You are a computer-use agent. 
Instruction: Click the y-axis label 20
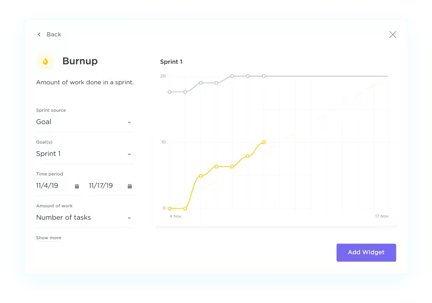tap(163, 76)
